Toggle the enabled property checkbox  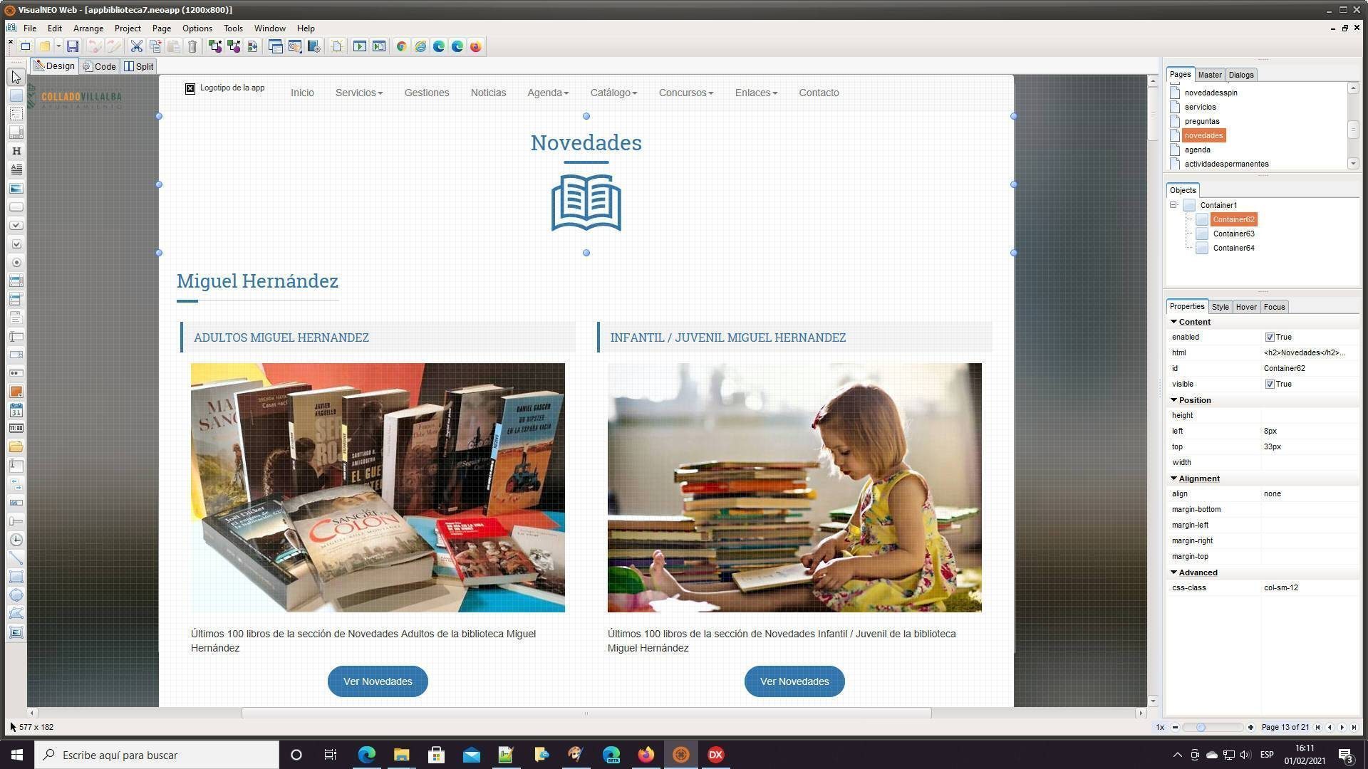coord(1270,337)
